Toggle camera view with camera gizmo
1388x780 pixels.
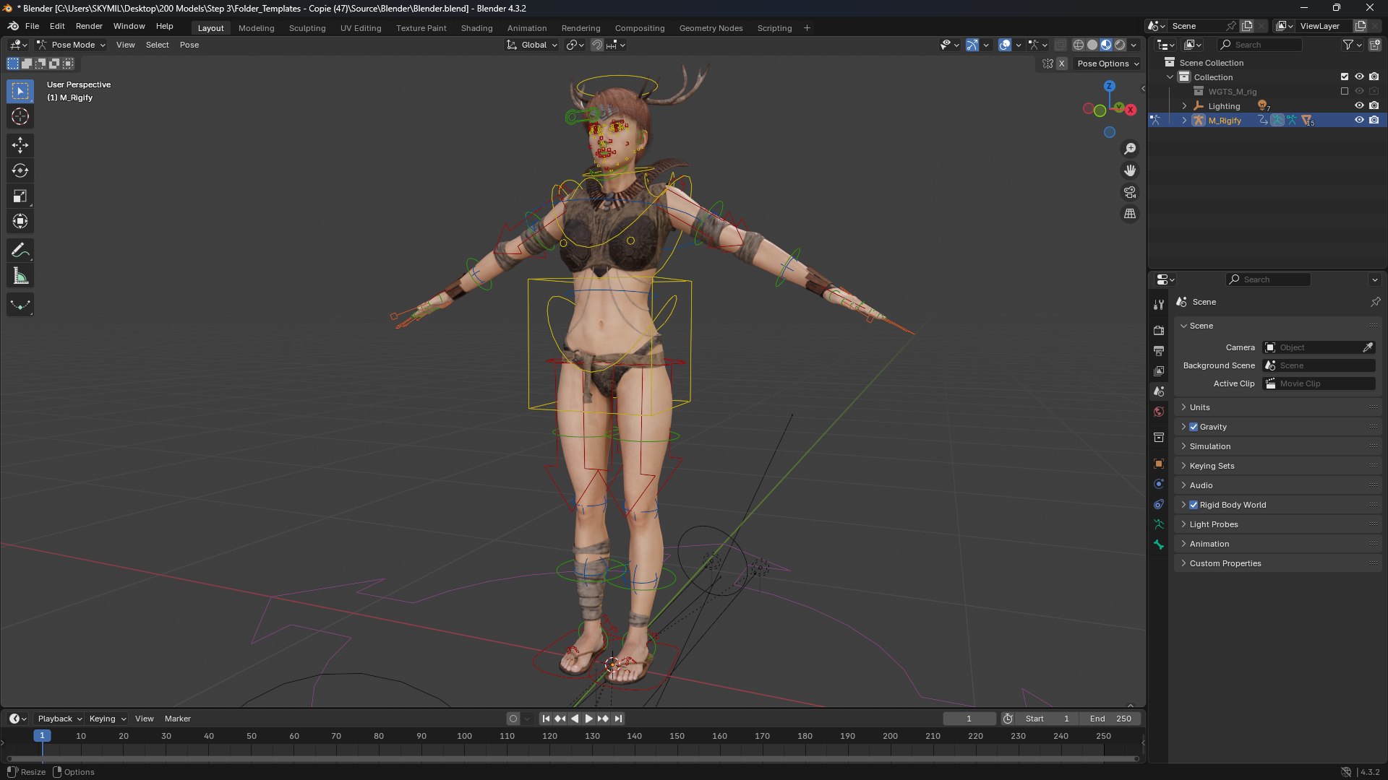1130,192
